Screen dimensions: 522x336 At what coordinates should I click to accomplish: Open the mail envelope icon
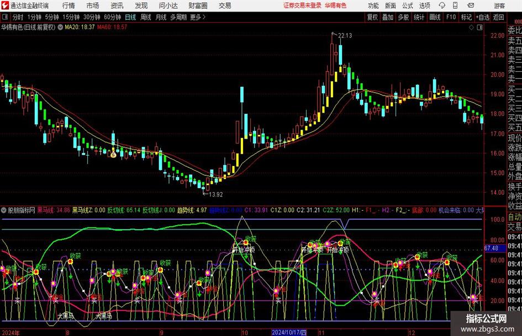(x=471, y=6)
